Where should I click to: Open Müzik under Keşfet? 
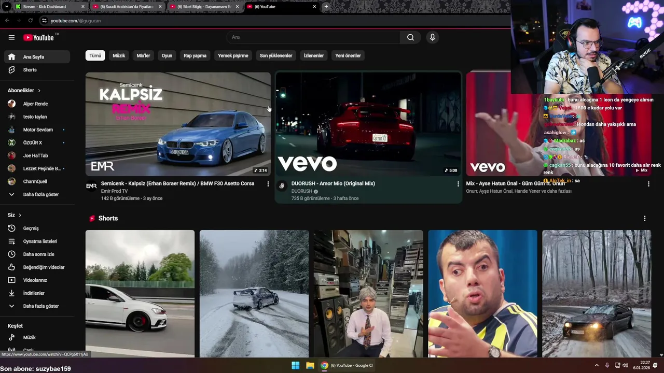[x=36, y=337]
